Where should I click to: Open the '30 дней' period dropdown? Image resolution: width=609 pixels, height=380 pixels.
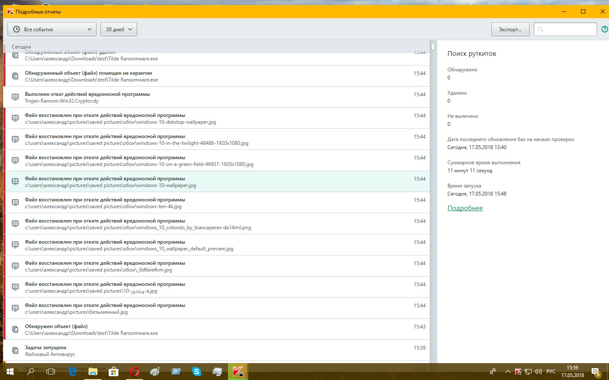point(119,29)
